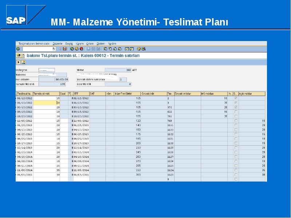Viewport: 291px width, 218px height.
Task: Go to First Page icon
Action: pos(105,49)
